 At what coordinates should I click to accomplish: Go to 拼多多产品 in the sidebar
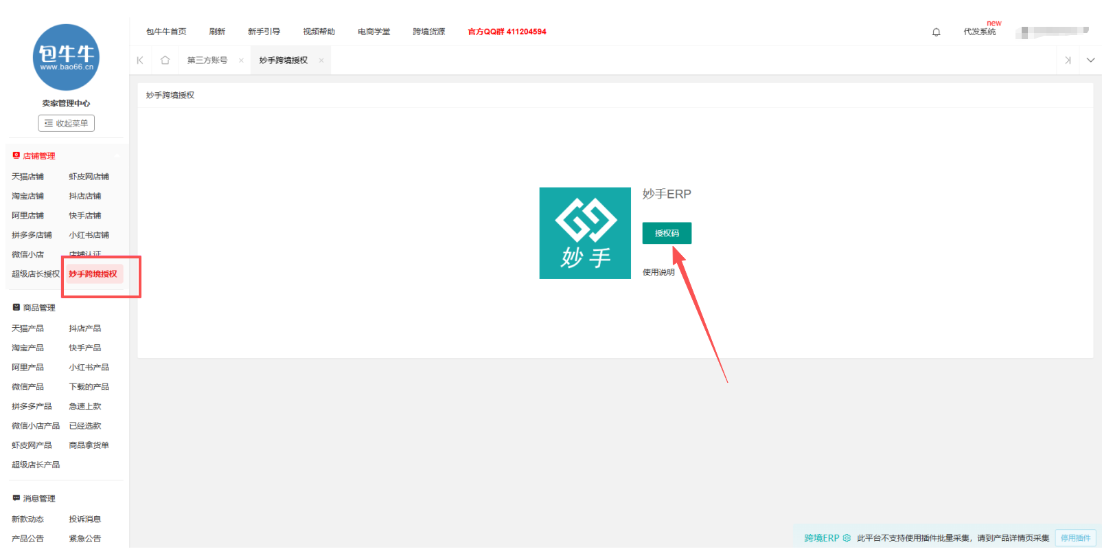pos(32,406)
